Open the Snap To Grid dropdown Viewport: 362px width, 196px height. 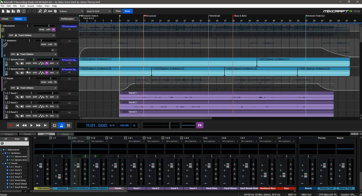[98, 11]
